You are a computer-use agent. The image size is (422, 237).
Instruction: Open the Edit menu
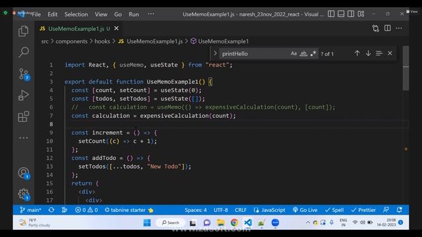[x=53, y=14]
